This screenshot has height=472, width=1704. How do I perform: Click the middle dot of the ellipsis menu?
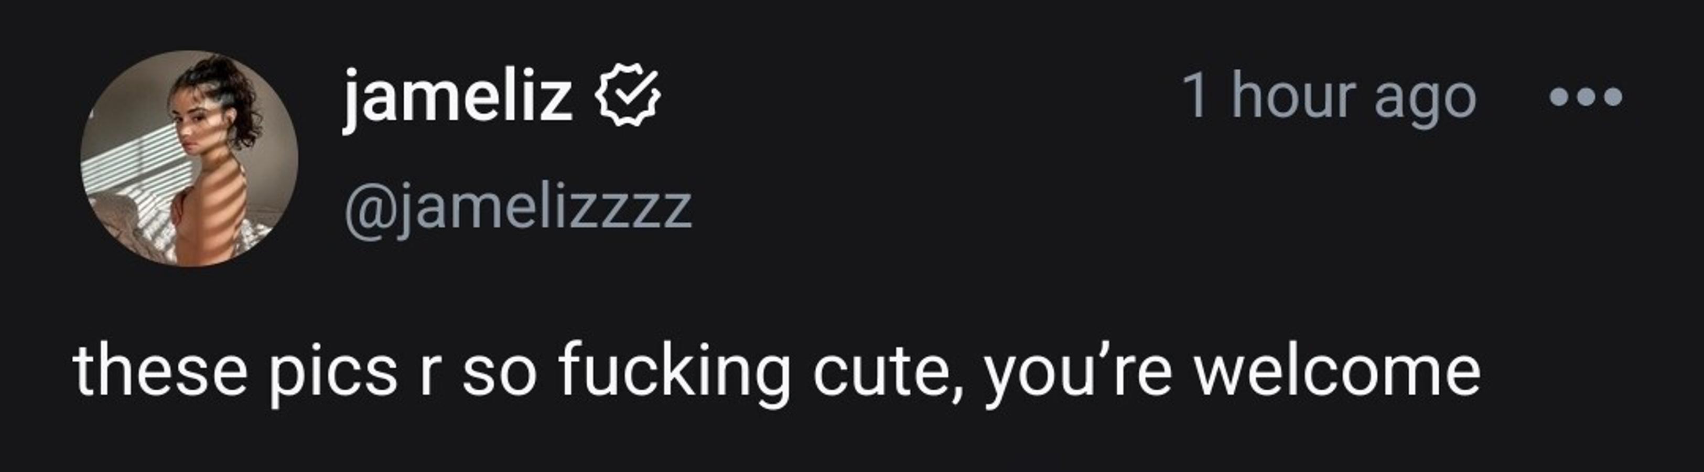click(x=1586, y=98)
